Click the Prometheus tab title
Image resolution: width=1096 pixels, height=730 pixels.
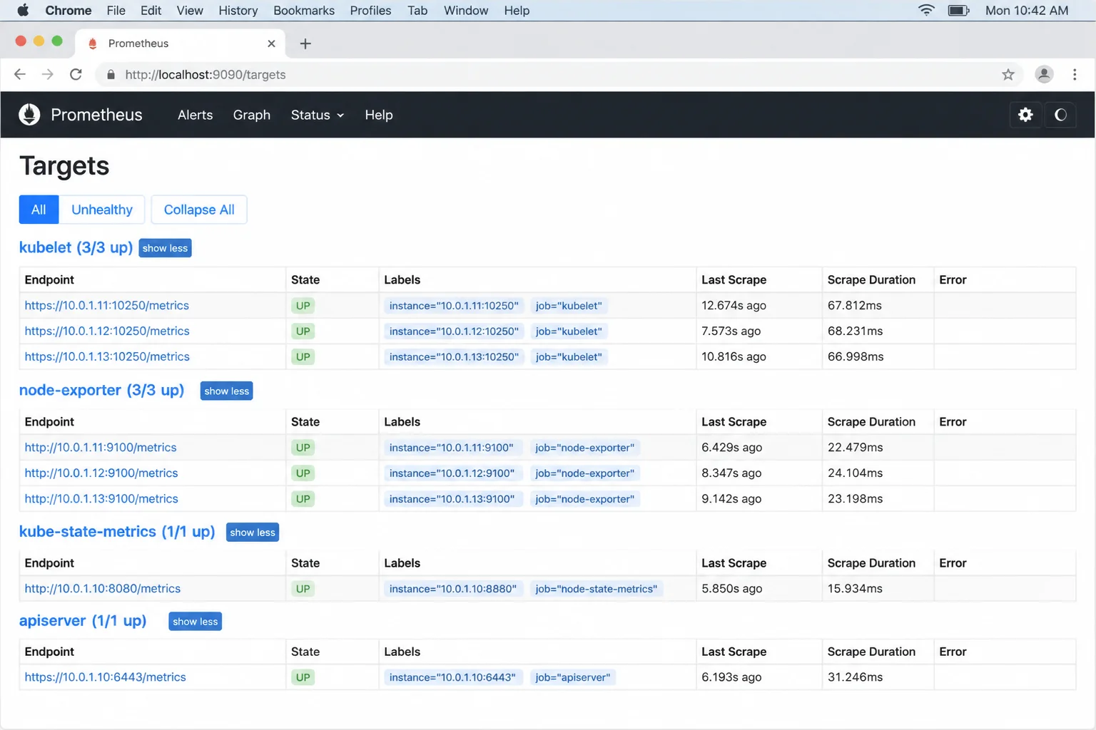pyautogui.click(x=138, y=43)
